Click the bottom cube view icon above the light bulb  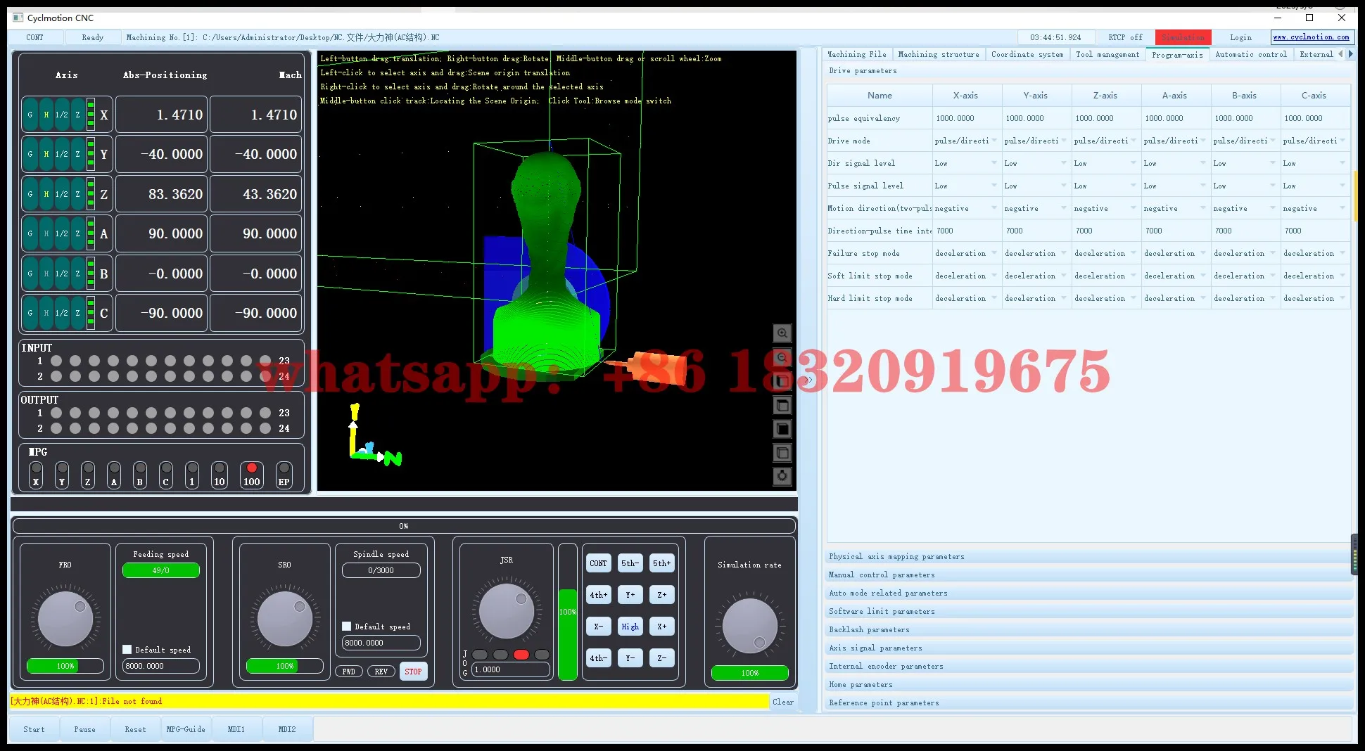click(x=782, y=453)
